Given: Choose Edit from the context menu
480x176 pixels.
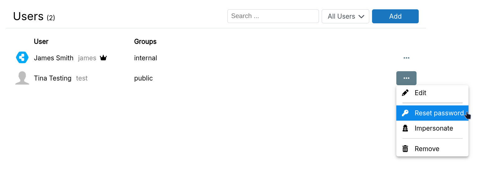Looking at the screenshot, I should (x=420, y=93).
